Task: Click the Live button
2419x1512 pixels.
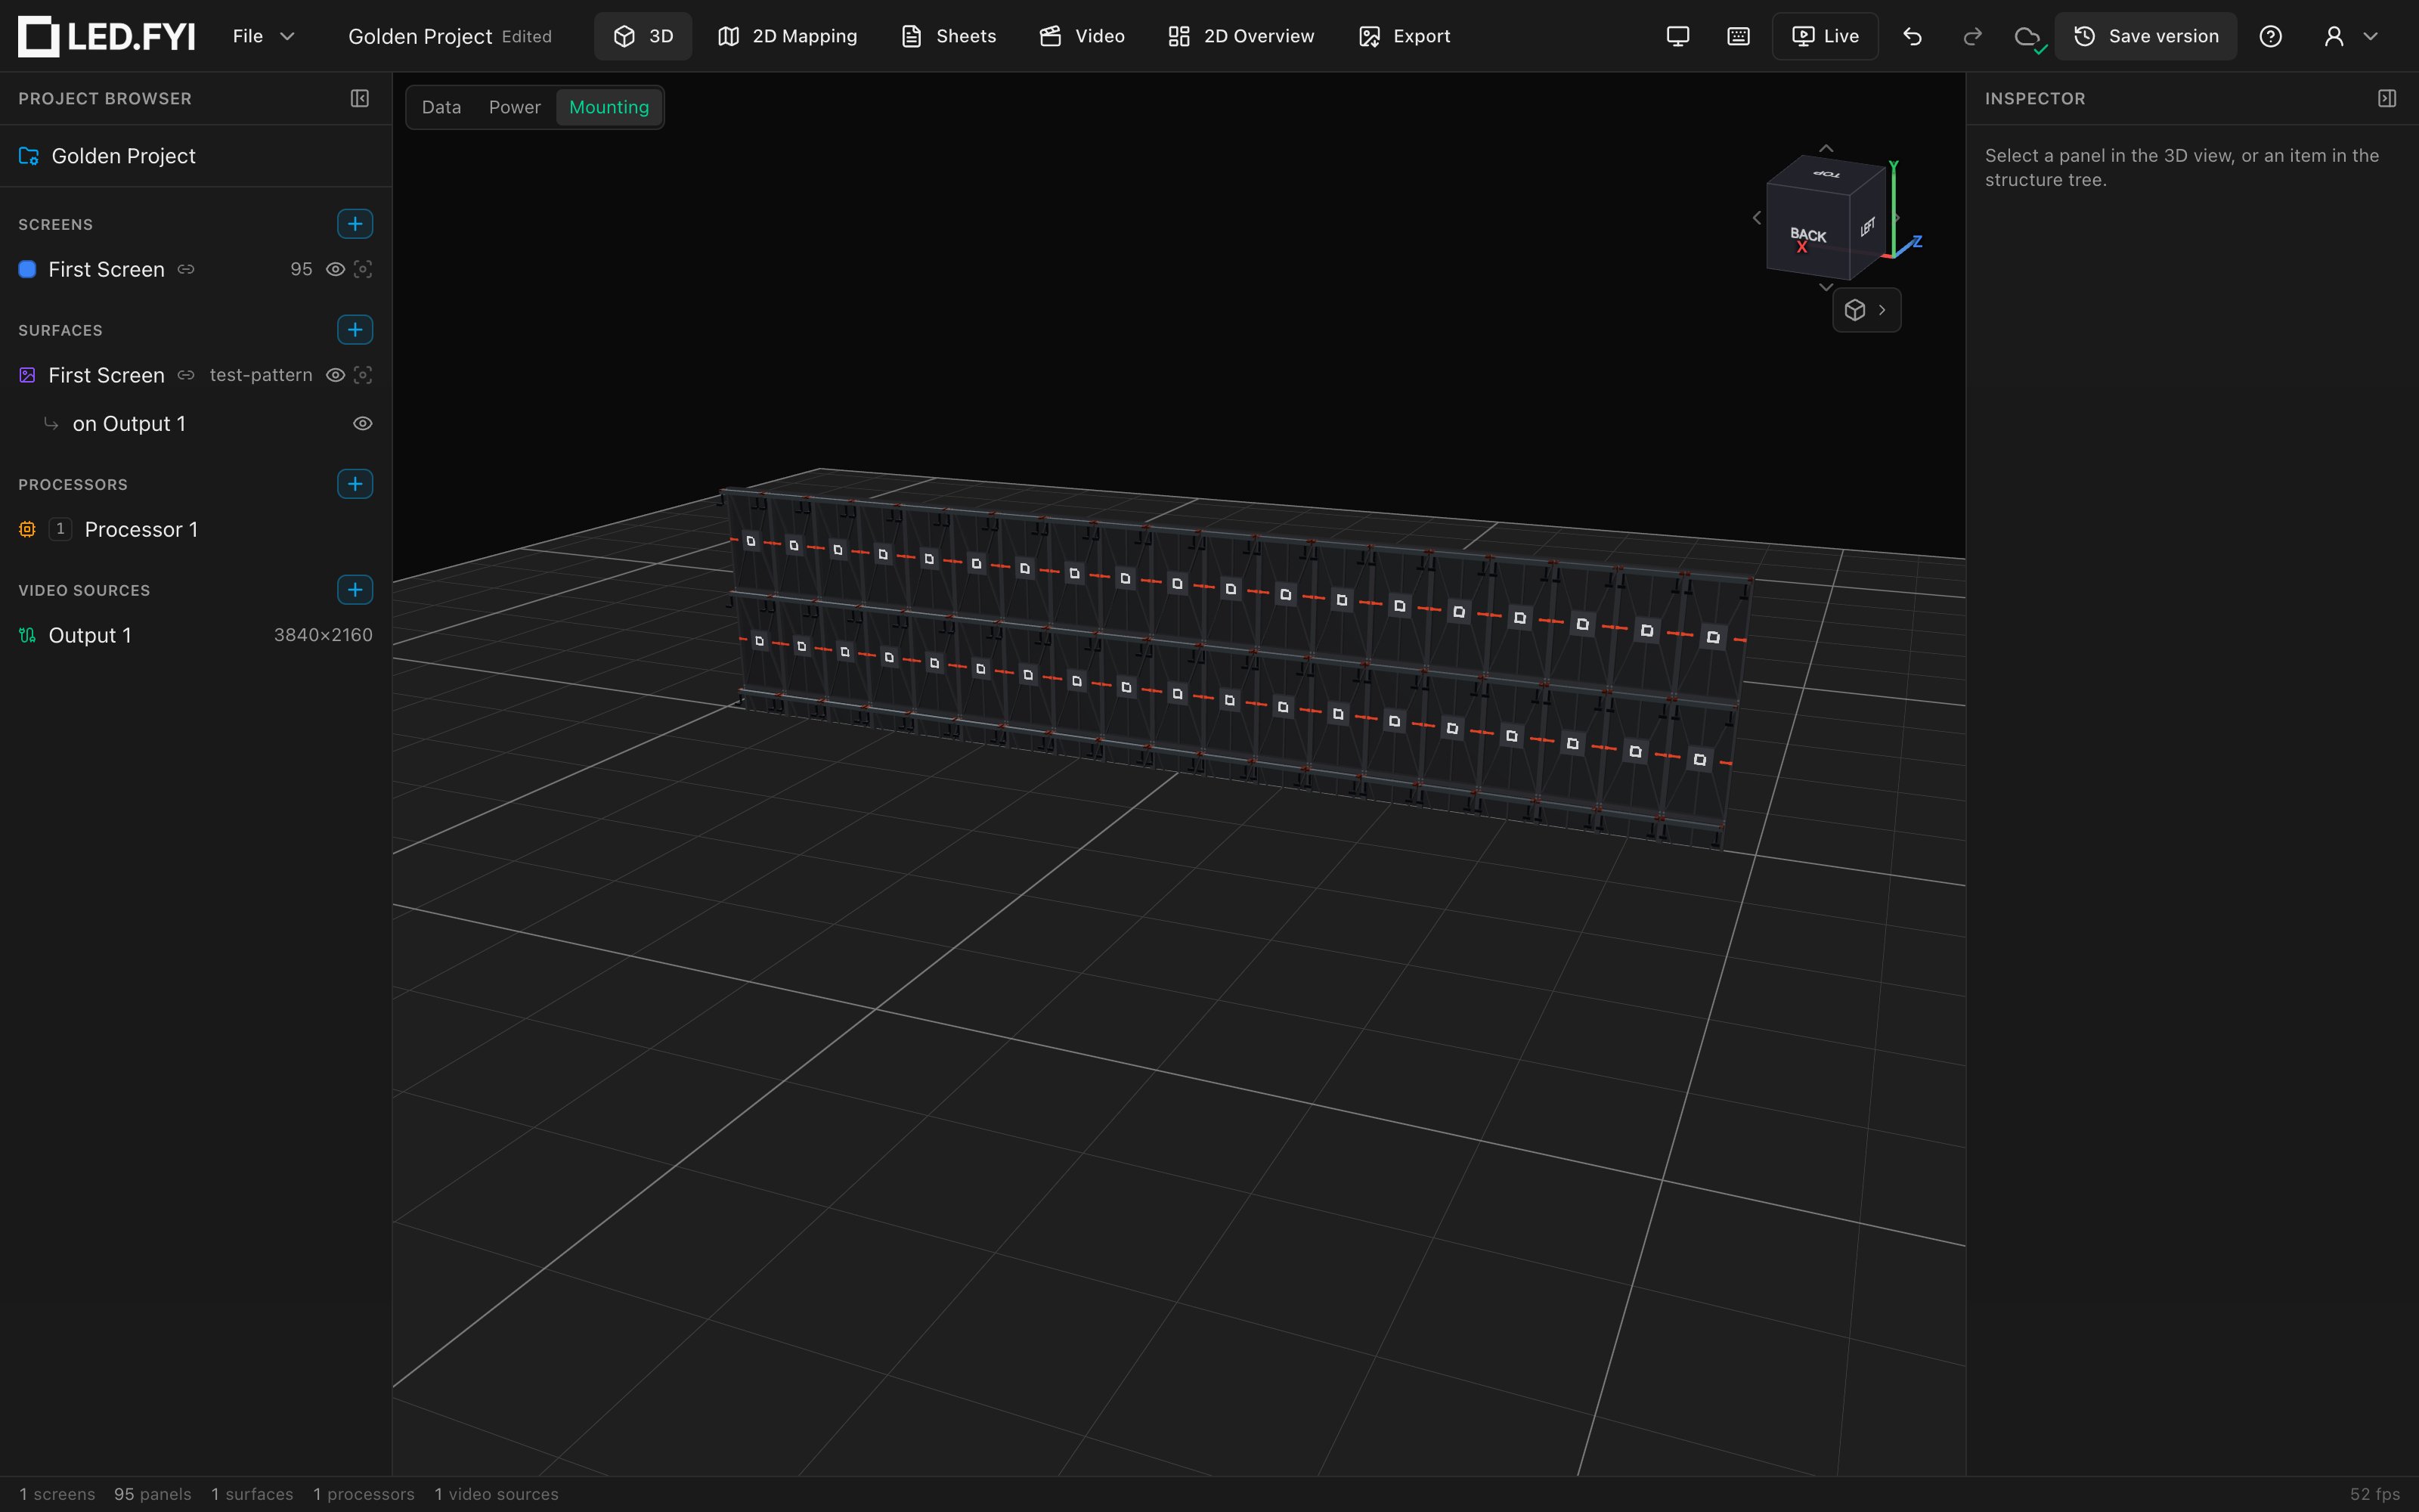Action: [1826, 36]
